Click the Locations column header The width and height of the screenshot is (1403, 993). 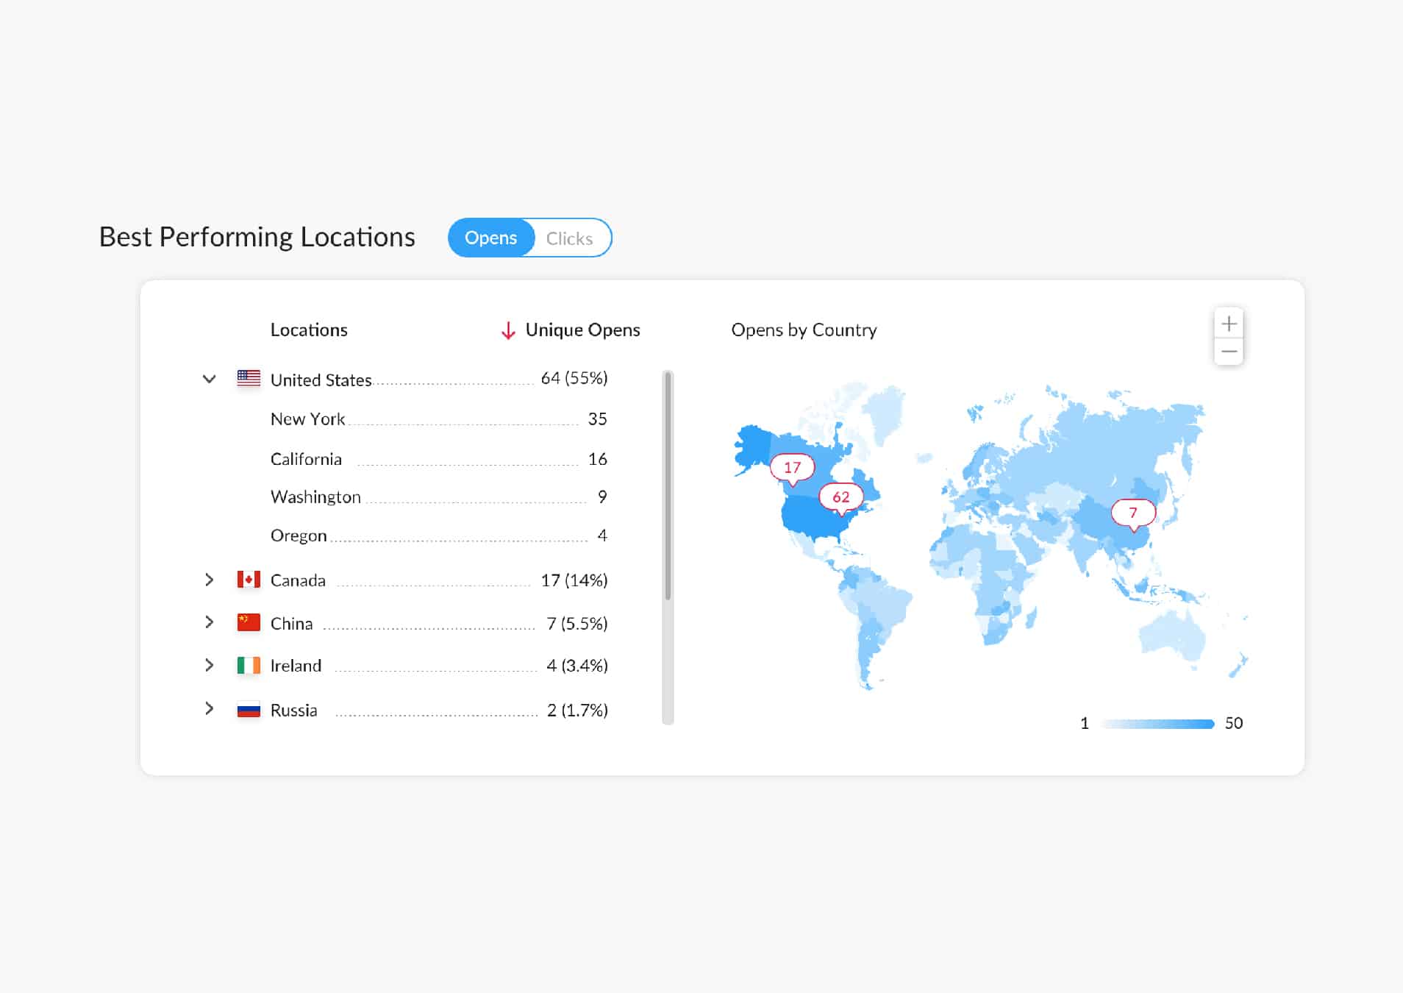[309, 330]
